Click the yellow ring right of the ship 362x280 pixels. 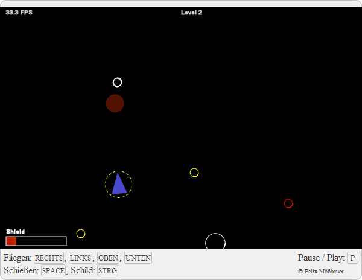click(194, 173)
